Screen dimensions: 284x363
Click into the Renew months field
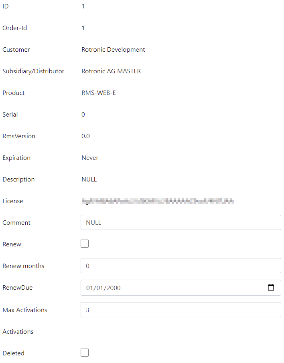click(x=181, y=266)
